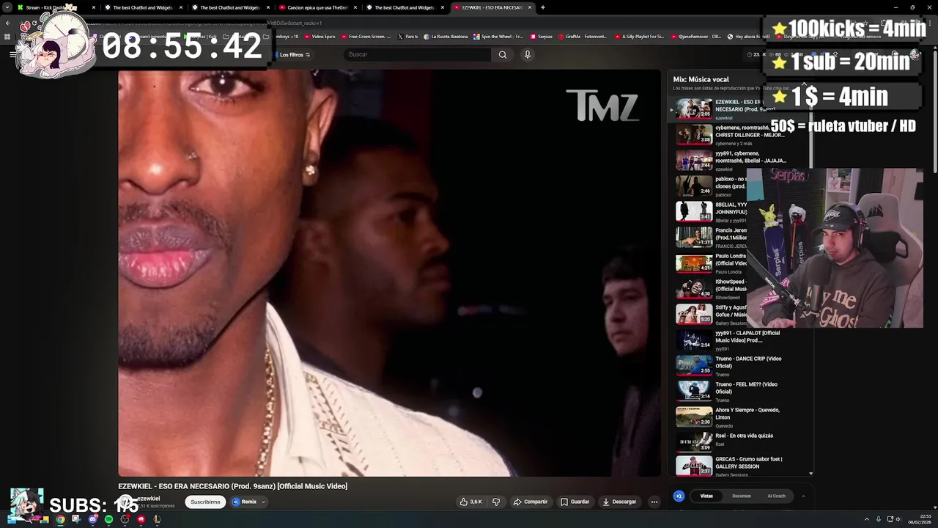Click the playlist scrollbar down arrow
Screen dimensions: 938x528
click(x=810, y=474)
